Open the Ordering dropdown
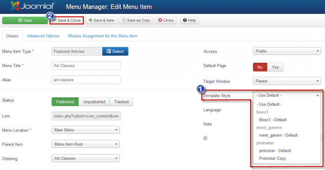 tap(85, 158)
